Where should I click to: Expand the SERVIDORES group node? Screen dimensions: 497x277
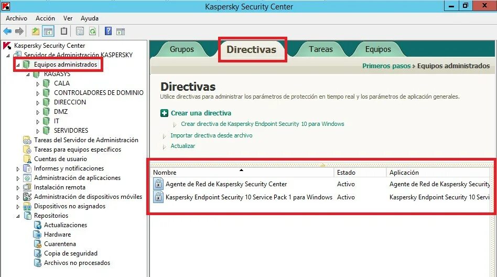[38, 131]
